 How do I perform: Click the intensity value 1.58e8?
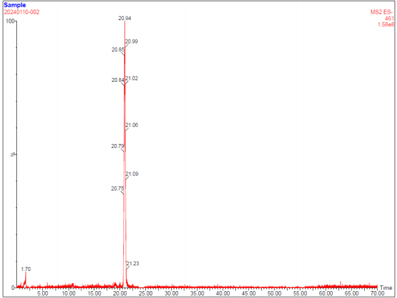click(x=386, y=25)
